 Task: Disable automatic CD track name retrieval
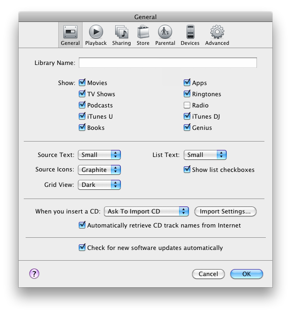click(82, 225)
